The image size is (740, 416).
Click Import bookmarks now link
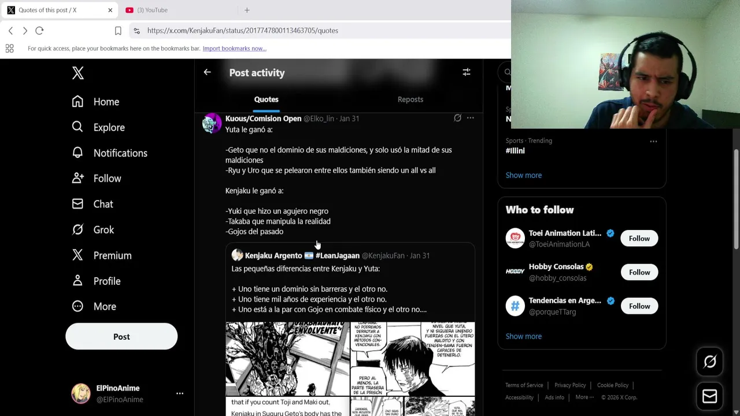pos(235,49)
